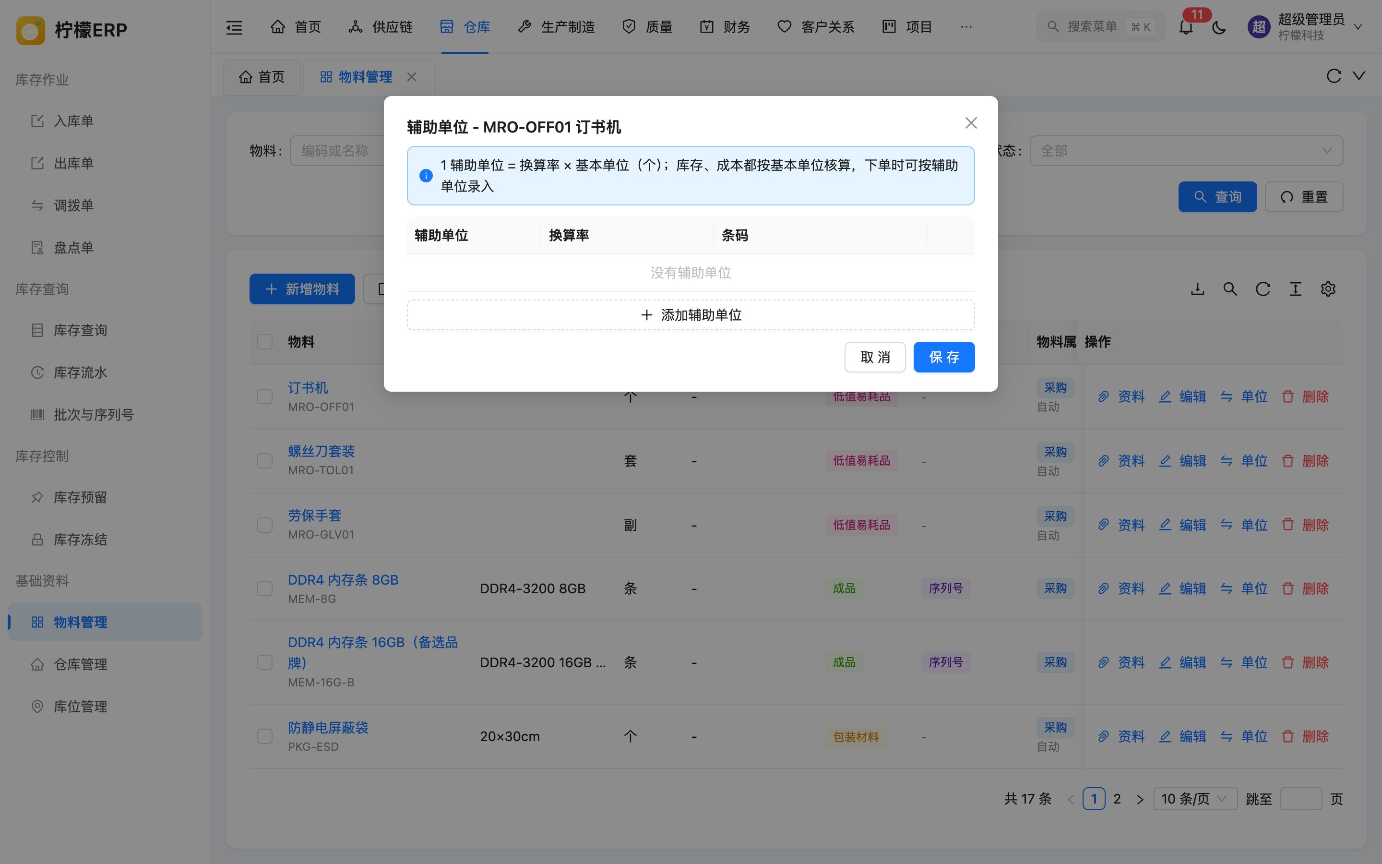Check the 螺丝刀套装 row checkbox

point(265,461)
